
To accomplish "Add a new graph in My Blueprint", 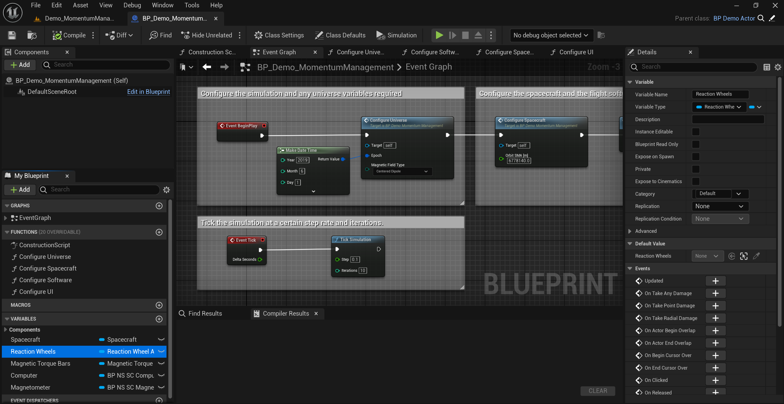I will pos(159,206).
